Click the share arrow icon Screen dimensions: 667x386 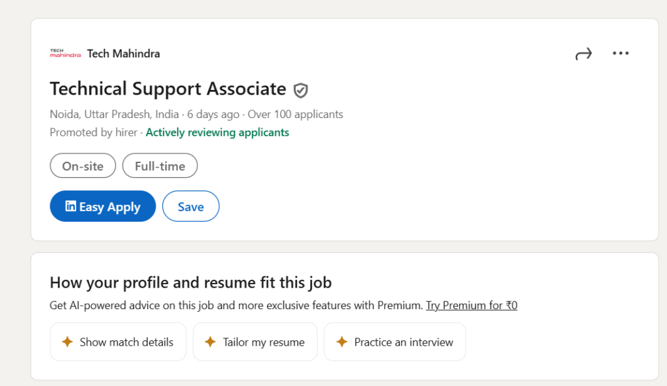click(583, 54)
